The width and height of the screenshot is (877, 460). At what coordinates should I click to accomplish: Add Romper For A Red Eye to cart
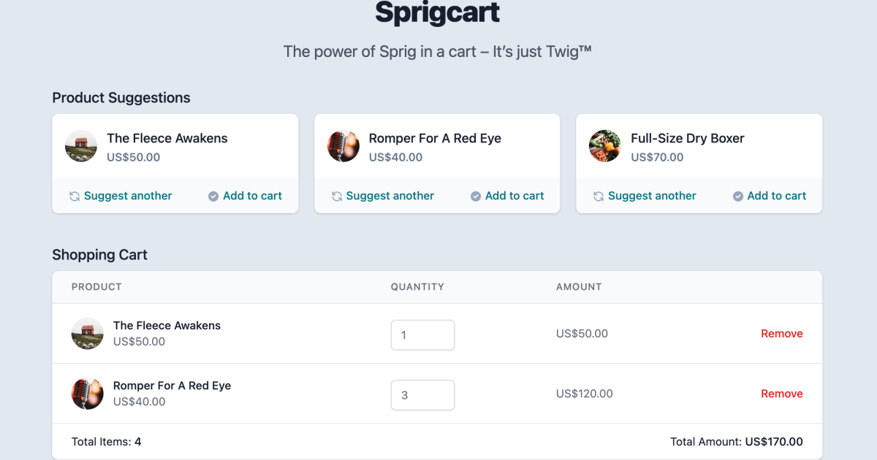[x=507, y=196]
